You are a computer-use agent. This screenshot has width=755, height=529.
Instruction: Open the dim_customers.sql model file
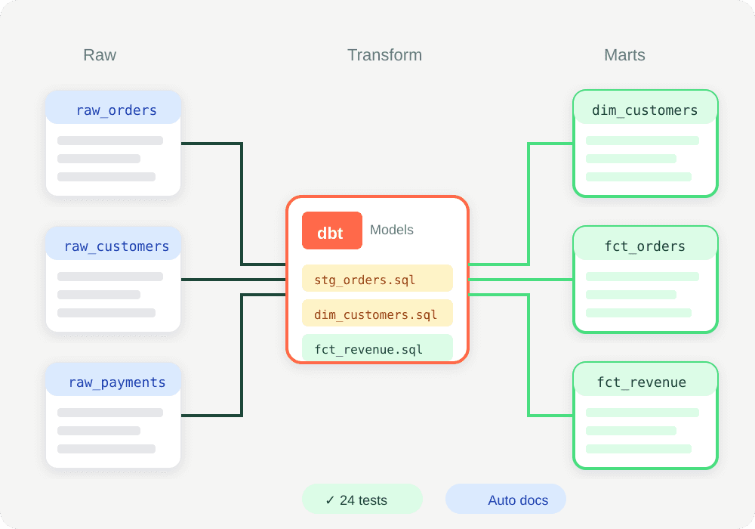377,313
